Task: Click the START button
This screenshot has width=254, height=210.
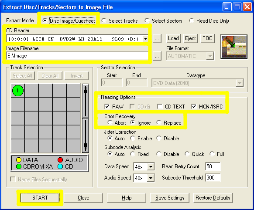Action: 40,198
